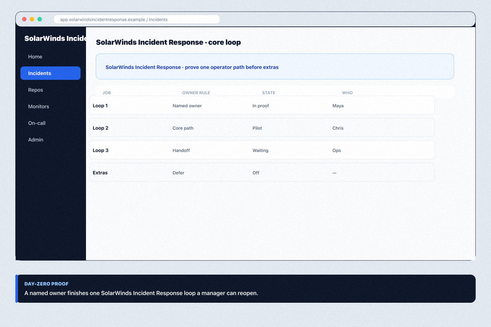491x327 pixels.
Task: Click the yellow minimize window dot
Action: pyautogui.click(x=32, y=19)
